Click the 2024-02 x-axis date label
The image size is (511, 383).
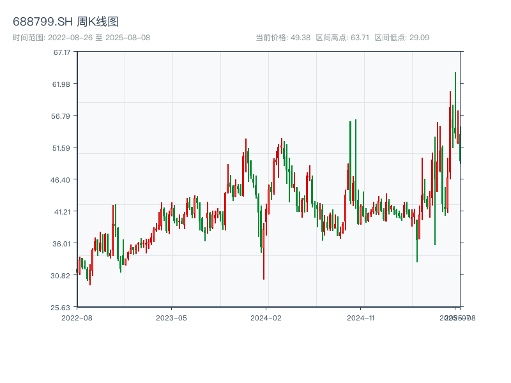(266, 317)
